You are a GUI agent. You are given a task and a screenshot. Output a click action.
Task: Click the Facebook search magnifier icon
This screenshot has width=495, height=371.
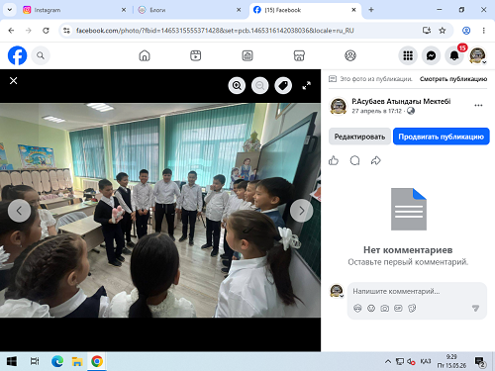(41, 55)
